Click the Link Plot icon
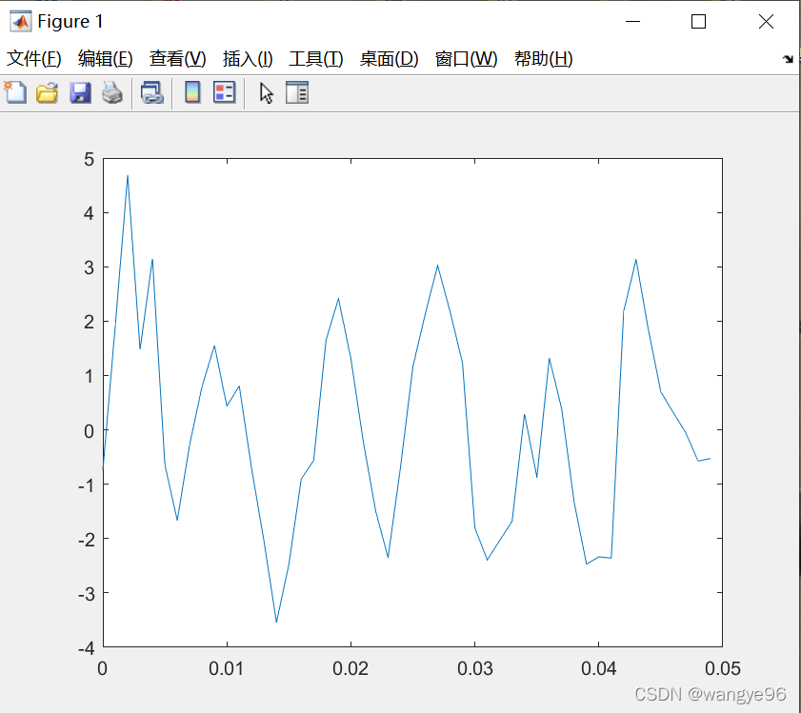Viewport: 801px width, 713px height. click(x=151, y=93)
